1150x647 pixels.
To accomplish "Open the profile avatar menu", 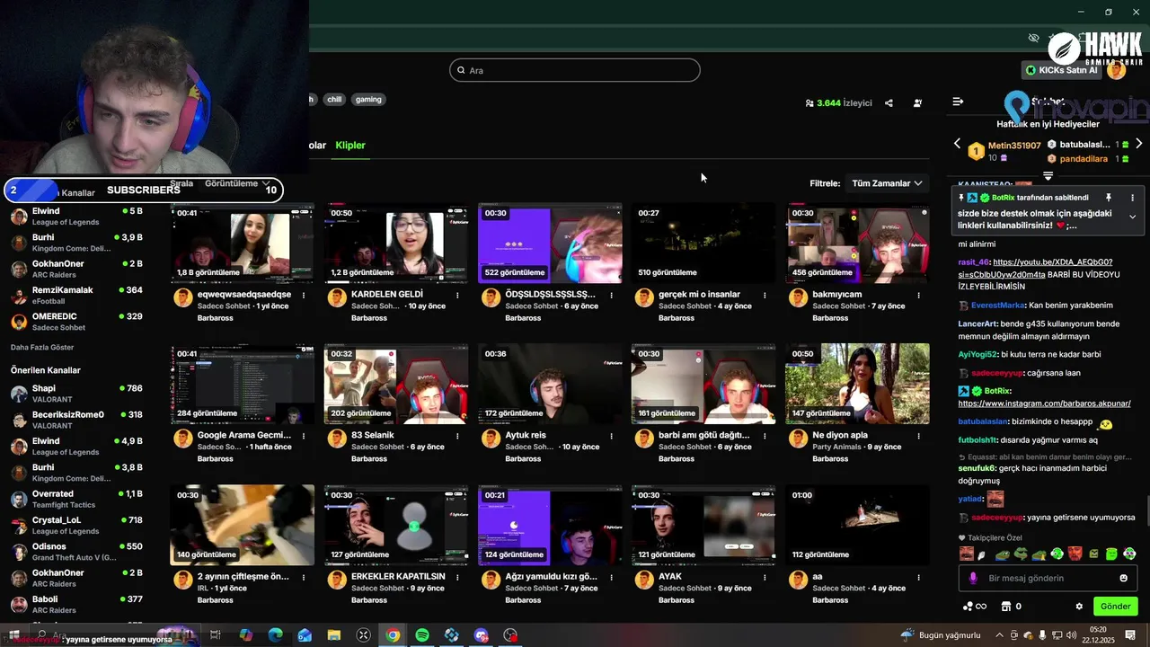I will point(1116,70).
